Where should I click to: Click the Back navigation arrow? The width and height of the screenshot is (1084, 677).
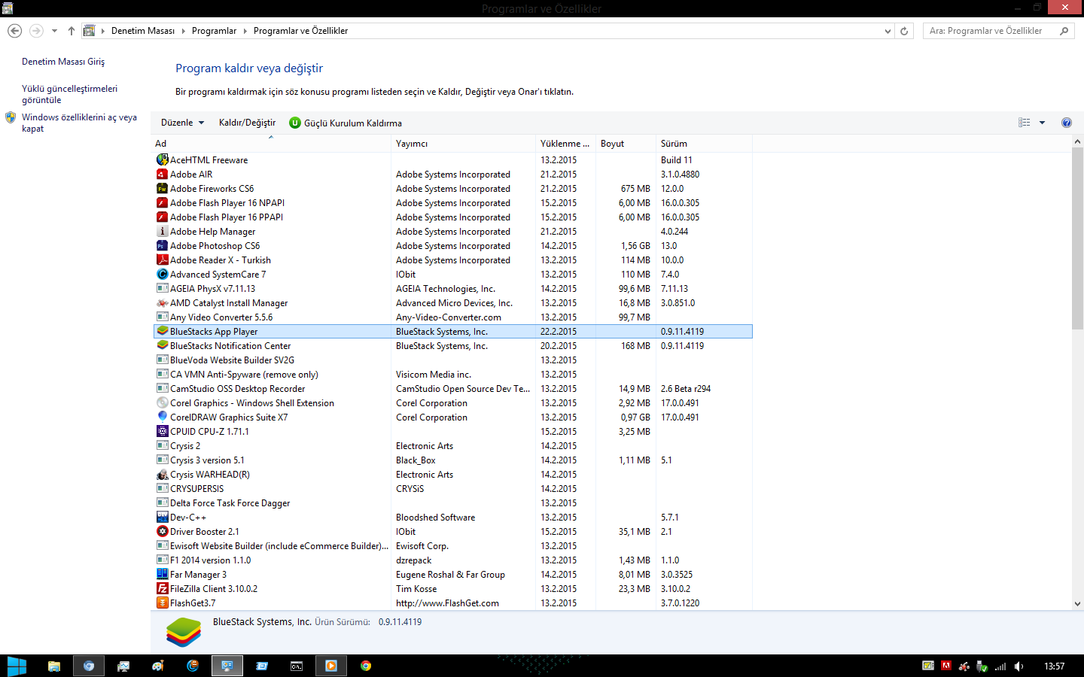pos(14,31)
